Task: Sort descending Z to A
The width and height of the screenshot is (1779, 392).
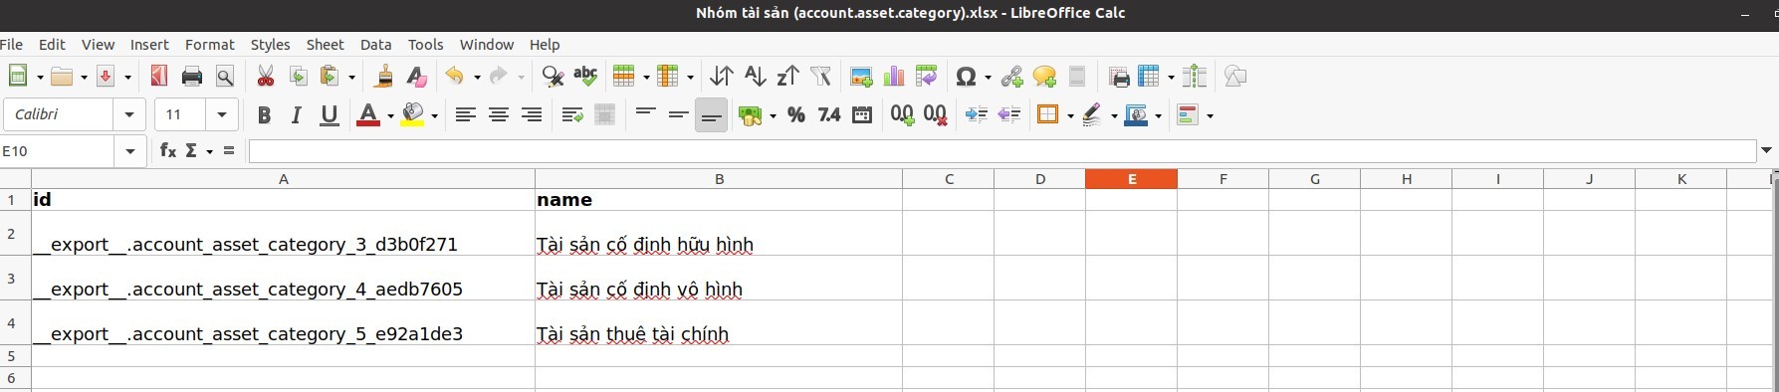Action: (787, 77)
